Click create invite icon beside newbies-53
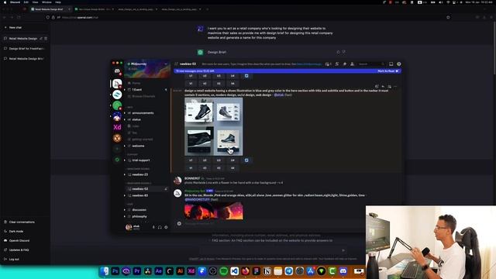The height and width of the screenshot is (279, 496). [166, 189]
